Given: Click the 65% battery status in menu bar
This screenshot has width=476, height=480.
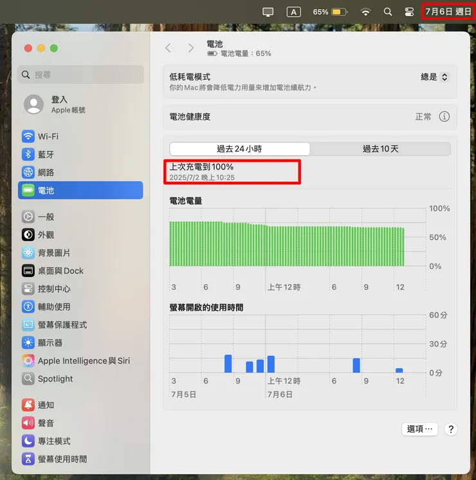Looking at the screenshot, I should 330,12.
